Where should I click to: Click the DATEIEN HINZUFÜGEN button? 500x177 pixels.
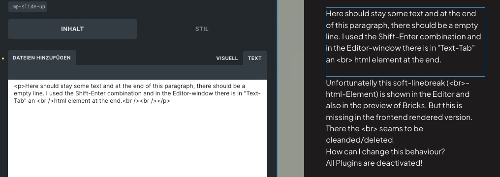42,58
